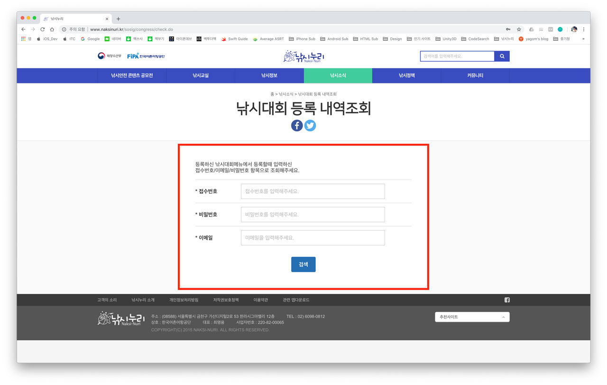Open the FIPA 한국어촌어항공단 logo

pyautogui.click(x=147, y=55)
